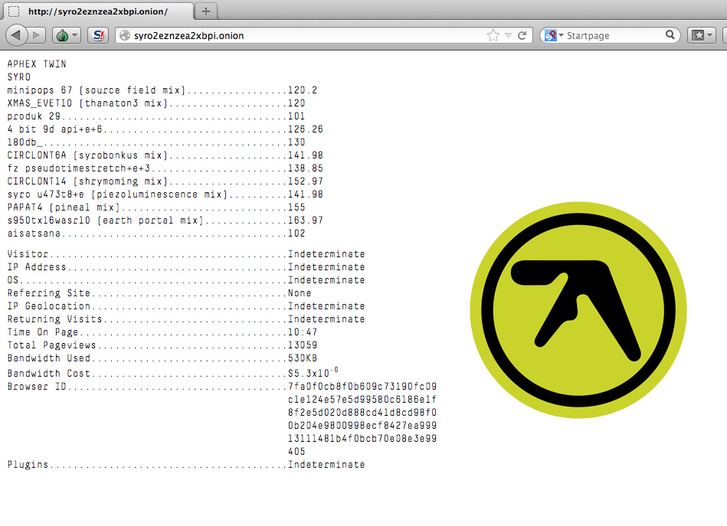Select the syro2eznzea2xbpi.onion tab
Screen dimensions: 727x526
100,11
